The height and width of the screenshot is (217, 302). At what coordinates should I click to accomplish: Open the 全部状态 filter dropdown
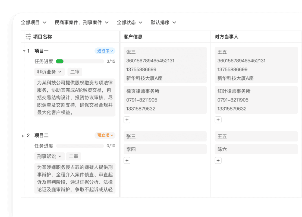pyautogui.click(x=130, y=23)
